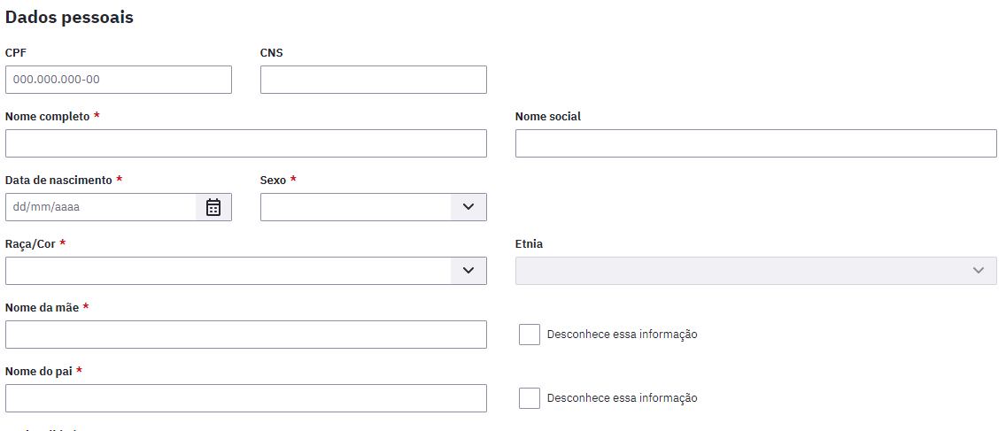Screen dimensions: 1006x431
Task: Expand the Raça/Cor dropdown arrow
Action: pos(468,271)
